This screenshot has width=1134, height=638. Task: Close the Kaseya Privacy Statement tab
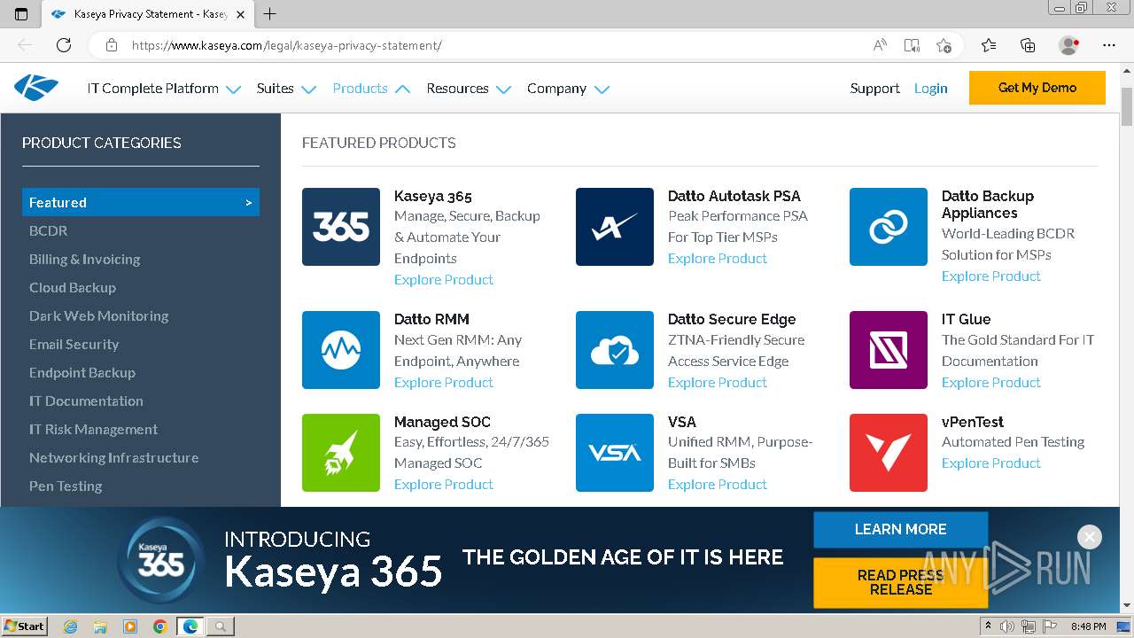point(240,14)
